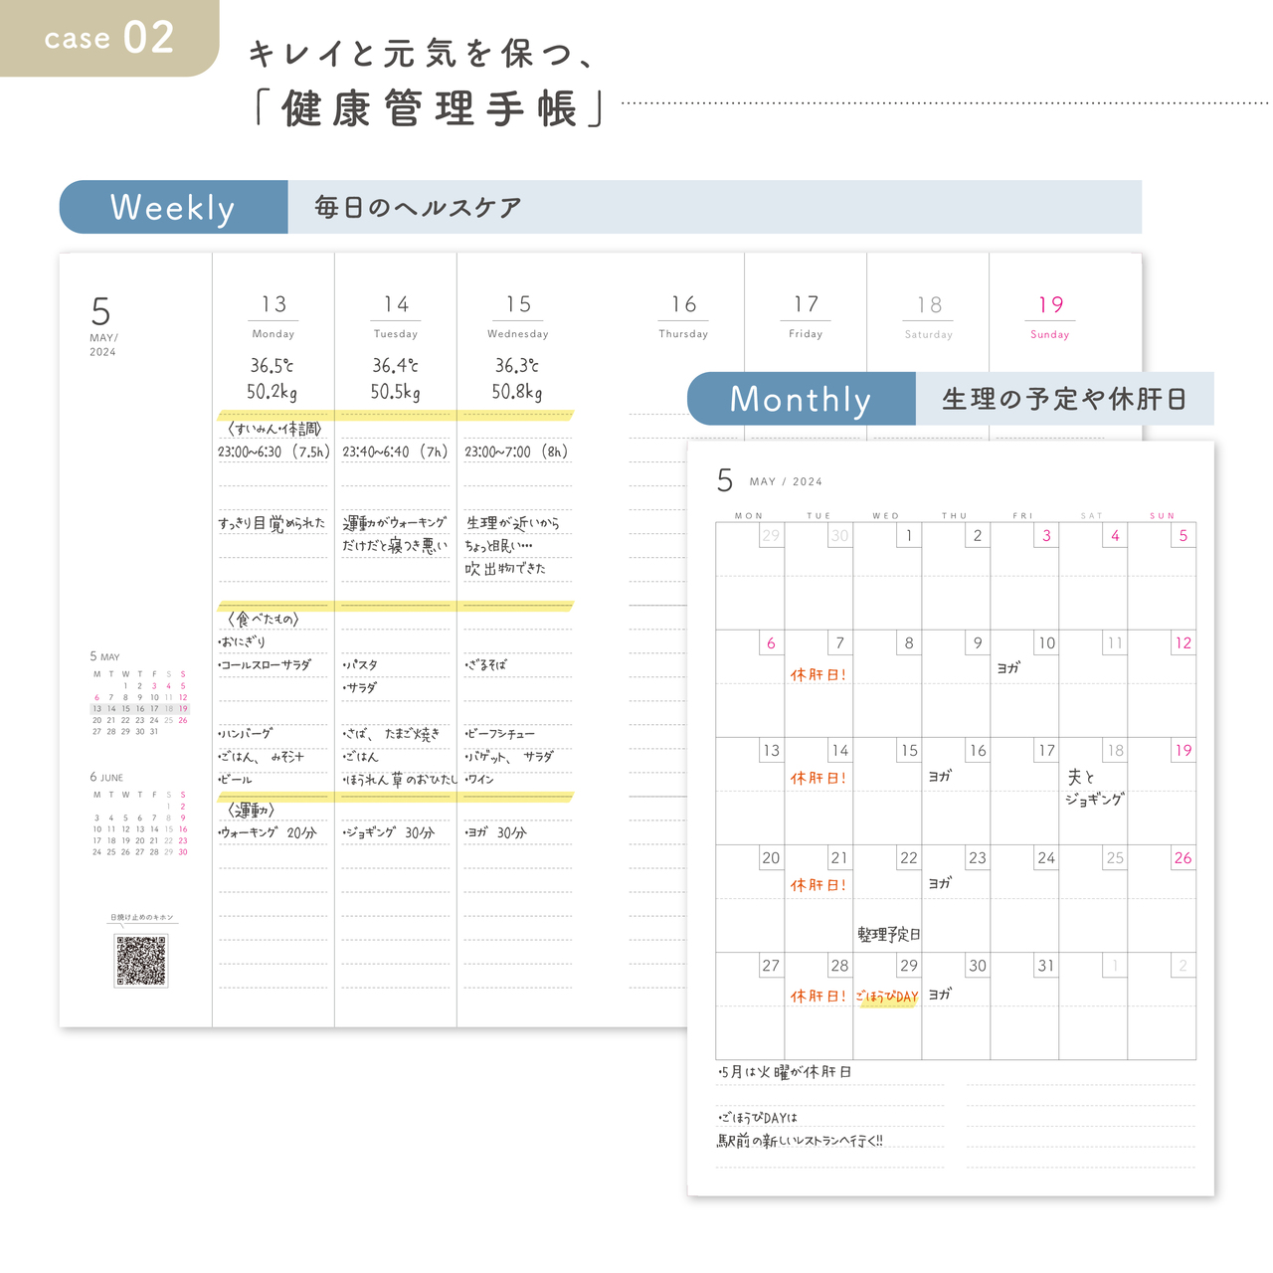Click the 5月は火曜が休肝日 memo line
The image size is (1273, 1273).
coord(785,1072)
